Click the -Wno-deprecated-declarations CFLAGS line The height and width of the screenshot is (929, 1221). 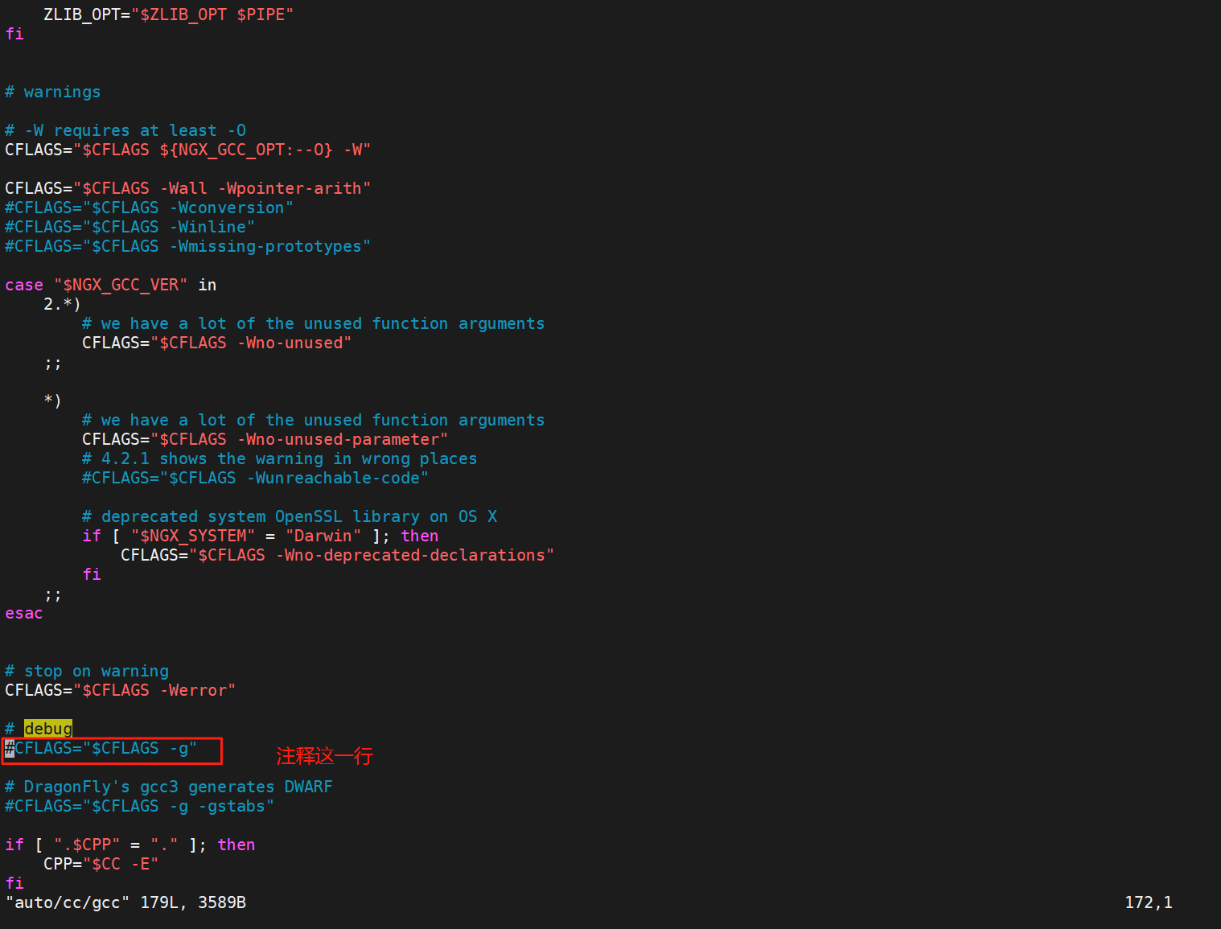click(337, 555)
